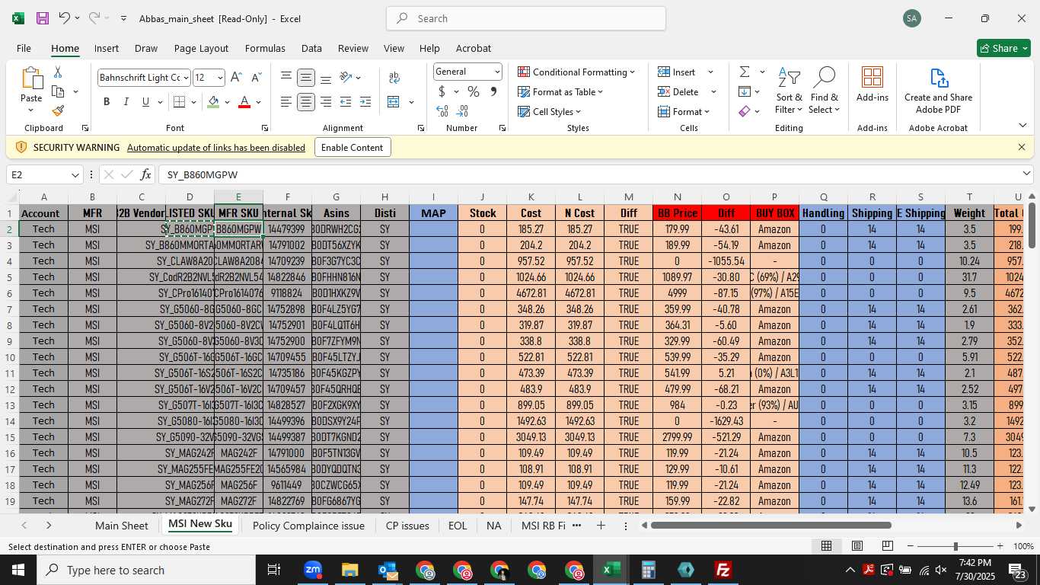This screenshot has height=585, width=1040.
Task: Apply the red Font Color
Action: point(244,102)
